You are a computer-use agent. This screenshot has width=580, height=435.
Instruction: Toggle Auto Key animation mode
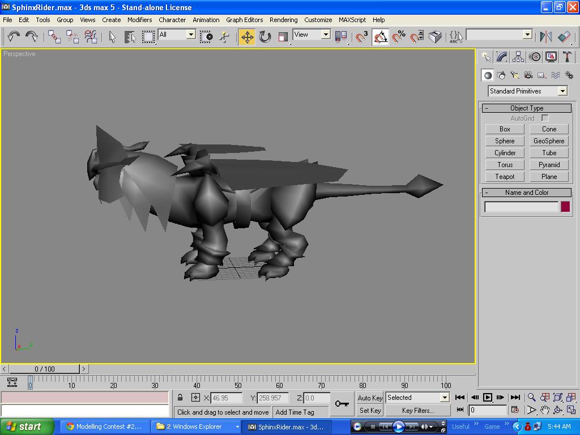(x=370, y=398)
